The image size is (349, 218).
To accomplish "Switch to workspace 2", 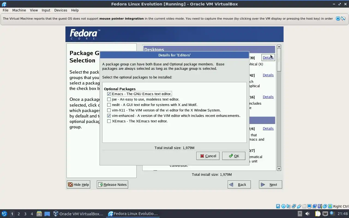I will click(x=19, y=214).
